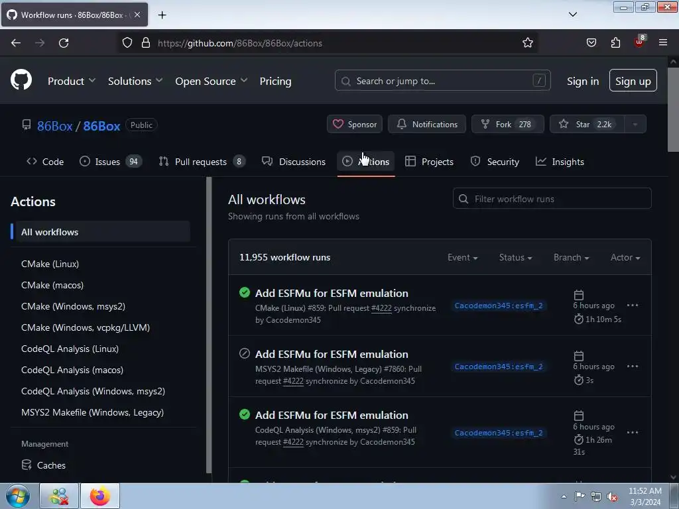Click the Notifications button
Image resolution: width=679 pixels, height=509 pixels.
427,124
